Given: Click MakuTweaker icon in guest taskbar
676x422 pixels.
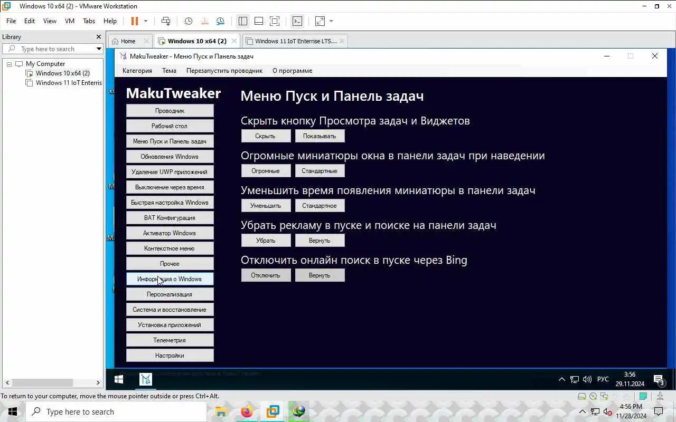Looking at the screenshot, I should (146, 379).
